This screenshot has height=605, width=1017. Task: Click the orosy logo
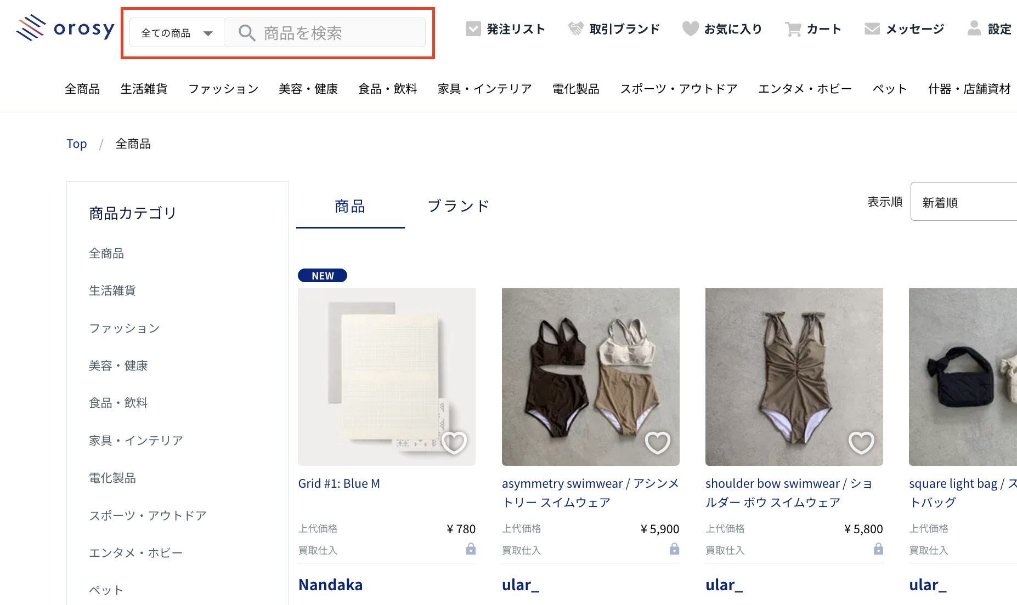(x=65, y=28)
